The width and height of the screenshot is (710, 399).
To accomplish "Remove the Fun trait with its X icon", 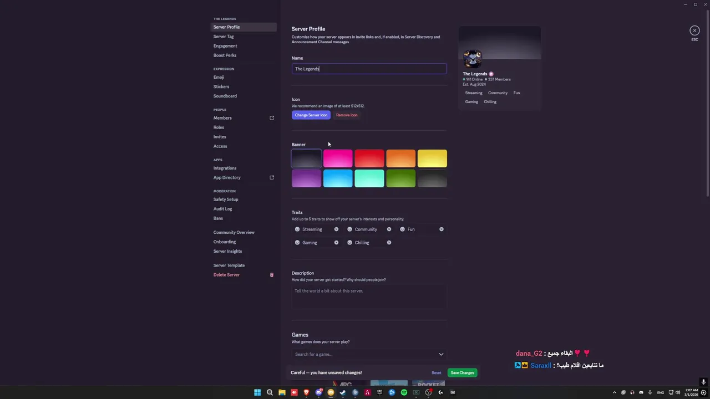I will [442, 229].
